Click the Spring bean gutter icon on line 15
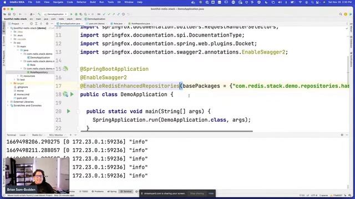The height and width of the screenshot is (199, 355). [65, 69]
